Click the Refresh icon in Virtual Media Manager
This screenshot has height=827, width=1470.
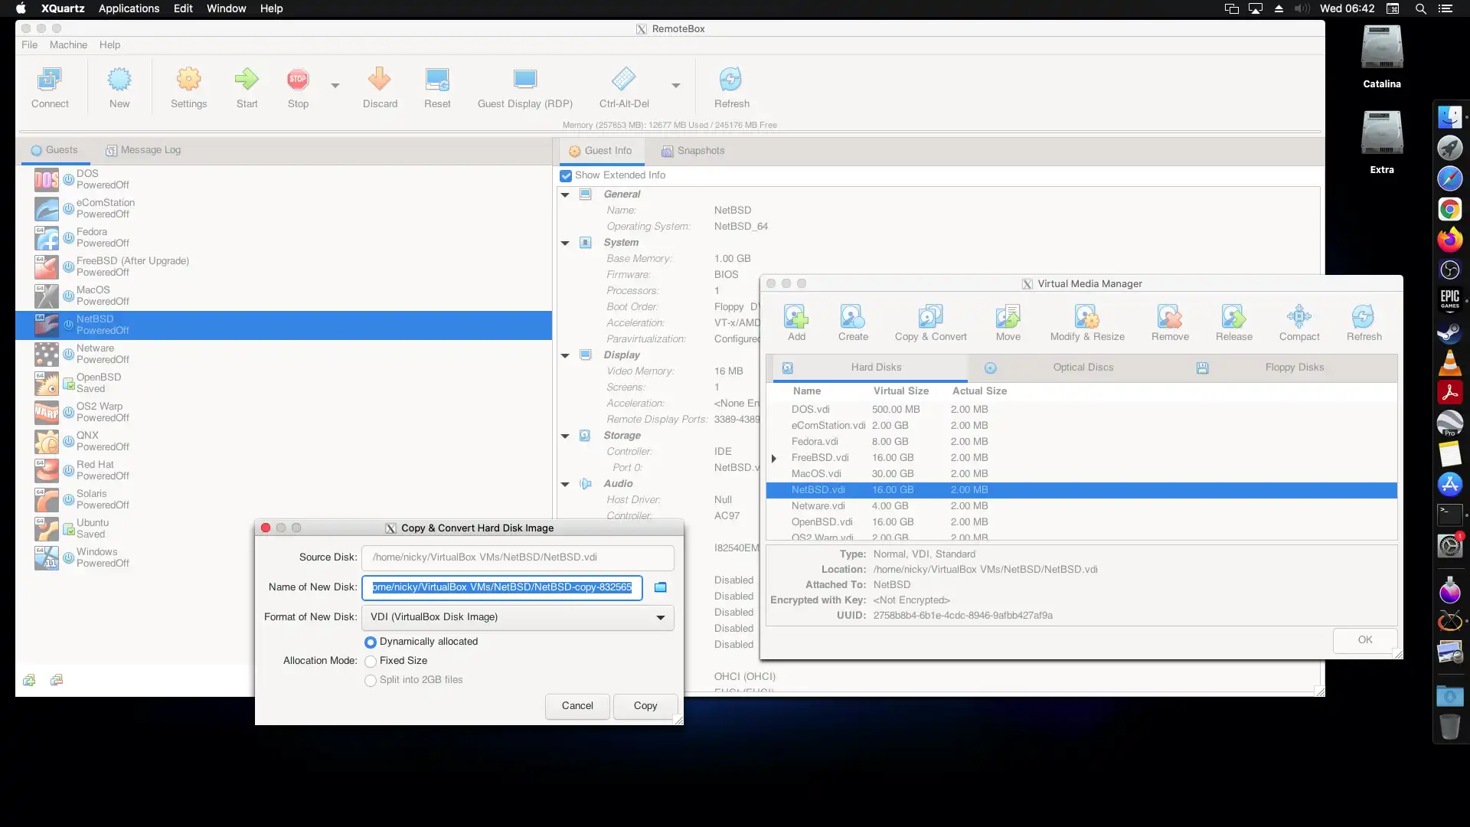[1364, 316]
